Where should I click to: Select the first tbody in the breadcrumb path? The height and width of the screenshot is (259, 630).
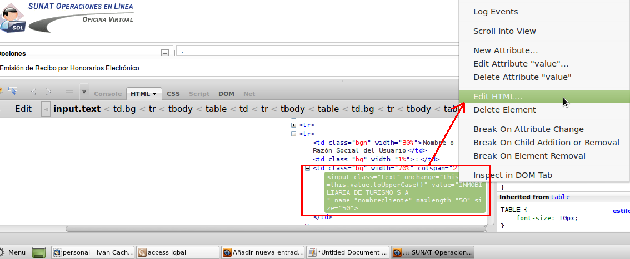pos(181,109)
